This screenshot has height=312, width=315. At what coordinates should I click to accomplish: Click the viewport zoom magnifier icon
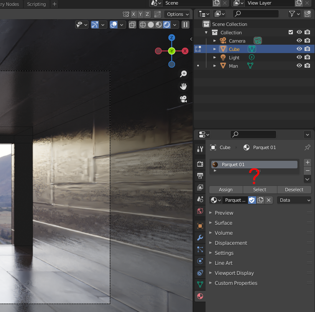183,74
